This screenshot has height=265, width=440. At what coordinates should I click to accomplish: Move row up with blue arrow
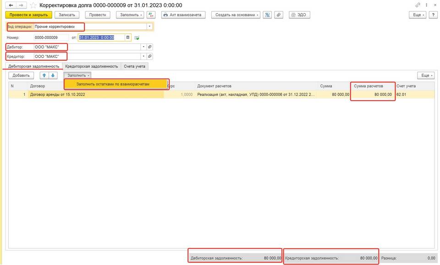[44, 75]
